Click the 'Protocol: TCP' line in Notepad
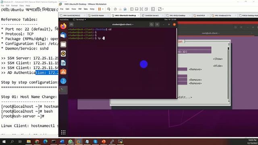The image size is (258, 145). click(x=17, y=34)
